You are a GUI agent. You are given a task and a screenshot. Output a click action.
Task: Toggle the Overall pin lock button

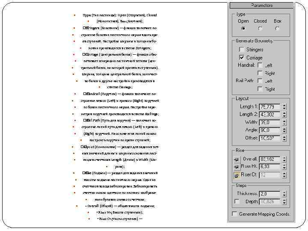[237, 159]
